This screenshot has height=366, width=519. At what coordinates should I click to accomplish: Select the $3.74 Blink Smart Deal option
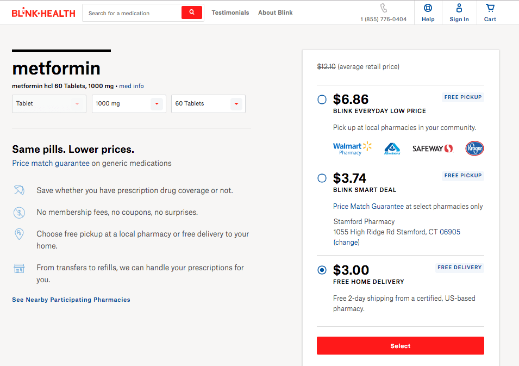point(322,178)
